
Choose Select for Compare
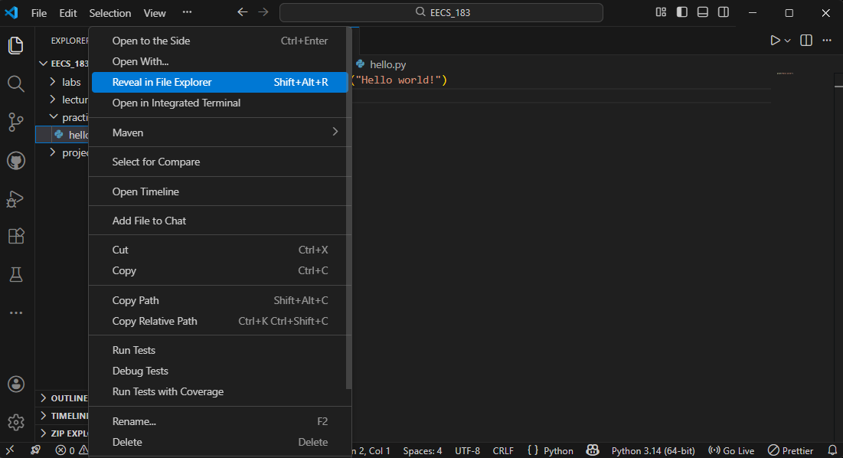[220, 162]
